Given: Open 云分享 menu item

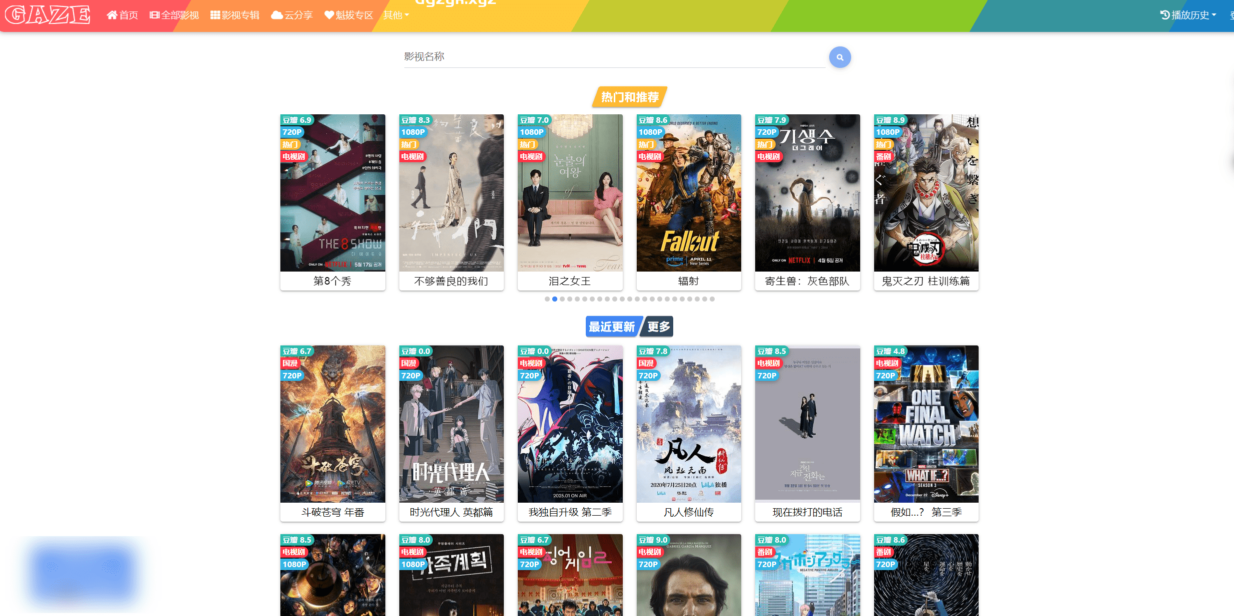Looking at the screenshot, I should (x=291, y=15).
